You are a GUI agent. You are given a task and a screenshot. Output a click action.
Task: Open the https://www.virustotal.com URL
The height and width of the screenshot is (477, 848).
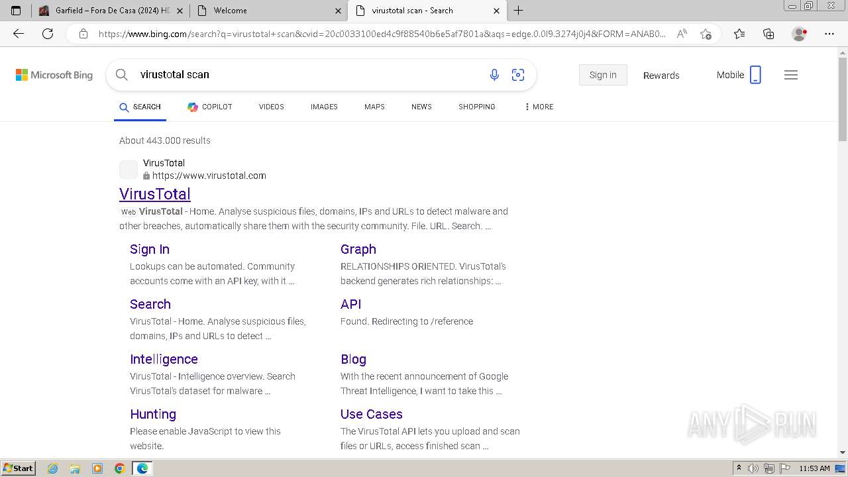click(x=209, y=176)
